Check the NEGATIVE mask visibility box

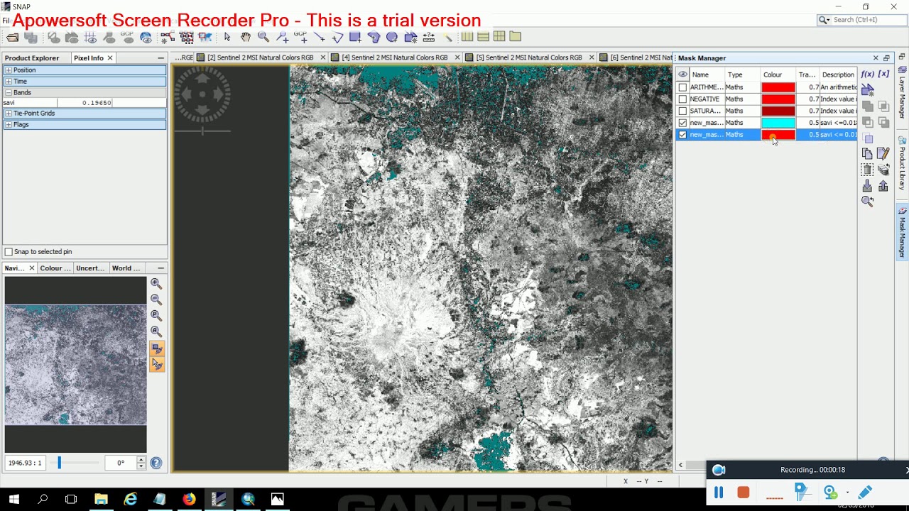[x=682, y=99]
